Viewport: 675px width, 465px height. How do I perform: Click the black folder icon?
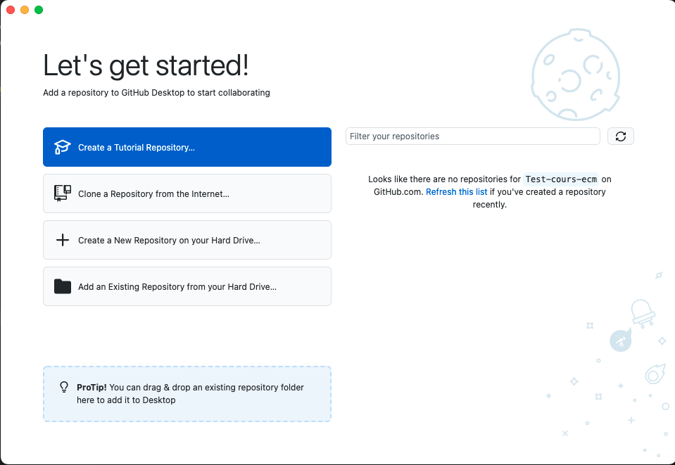click(63, 286)
